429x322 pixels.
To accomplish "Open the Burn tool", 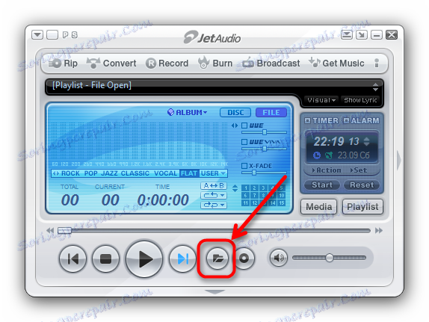I will (x=215, y=63).
